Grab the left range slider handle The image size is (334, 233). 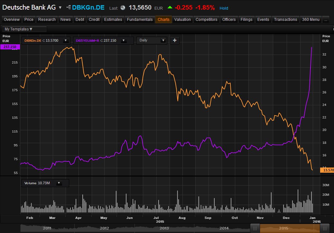pyautogui.click(x=255, y=229)
